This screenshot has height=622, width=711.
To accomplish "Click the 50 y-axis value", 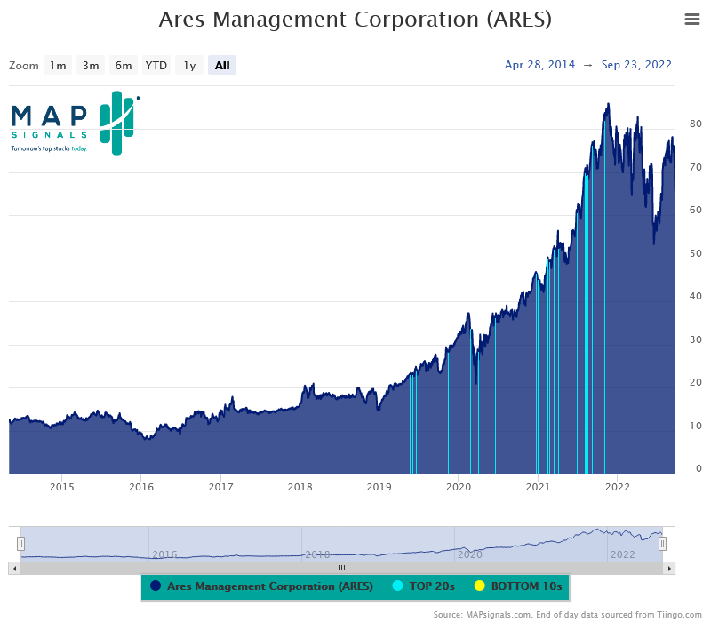I will (x=695, y=253).
